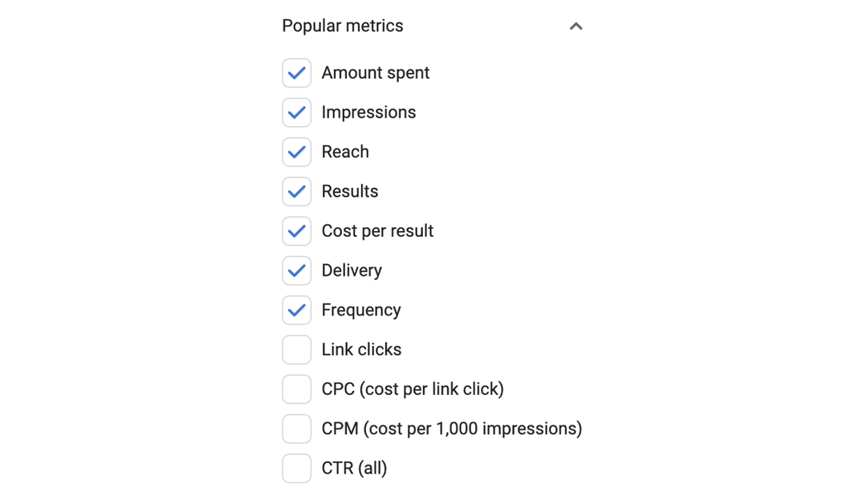Image resolution: width=867 pixels, height=492 pixels.
Task: Enable the CTR (all) checkbox
Action: click(x=296, y=468)
